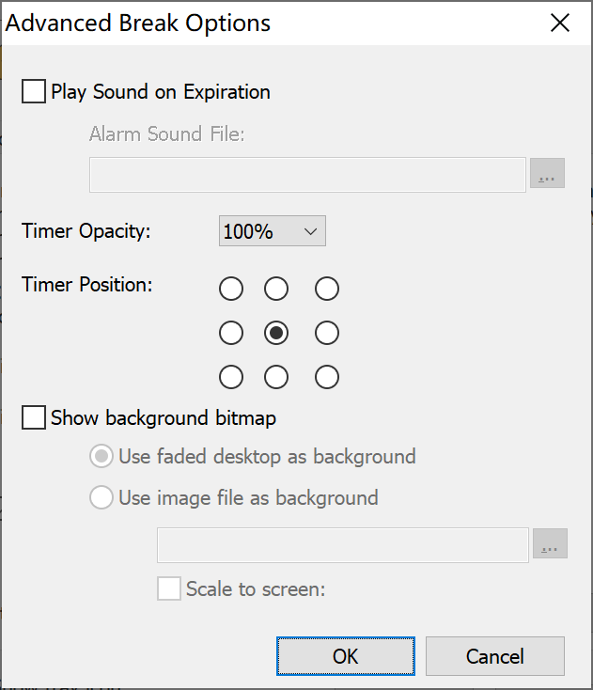593x690 pixels.
Task: Select top-center timer position
Action: [276, 289]
